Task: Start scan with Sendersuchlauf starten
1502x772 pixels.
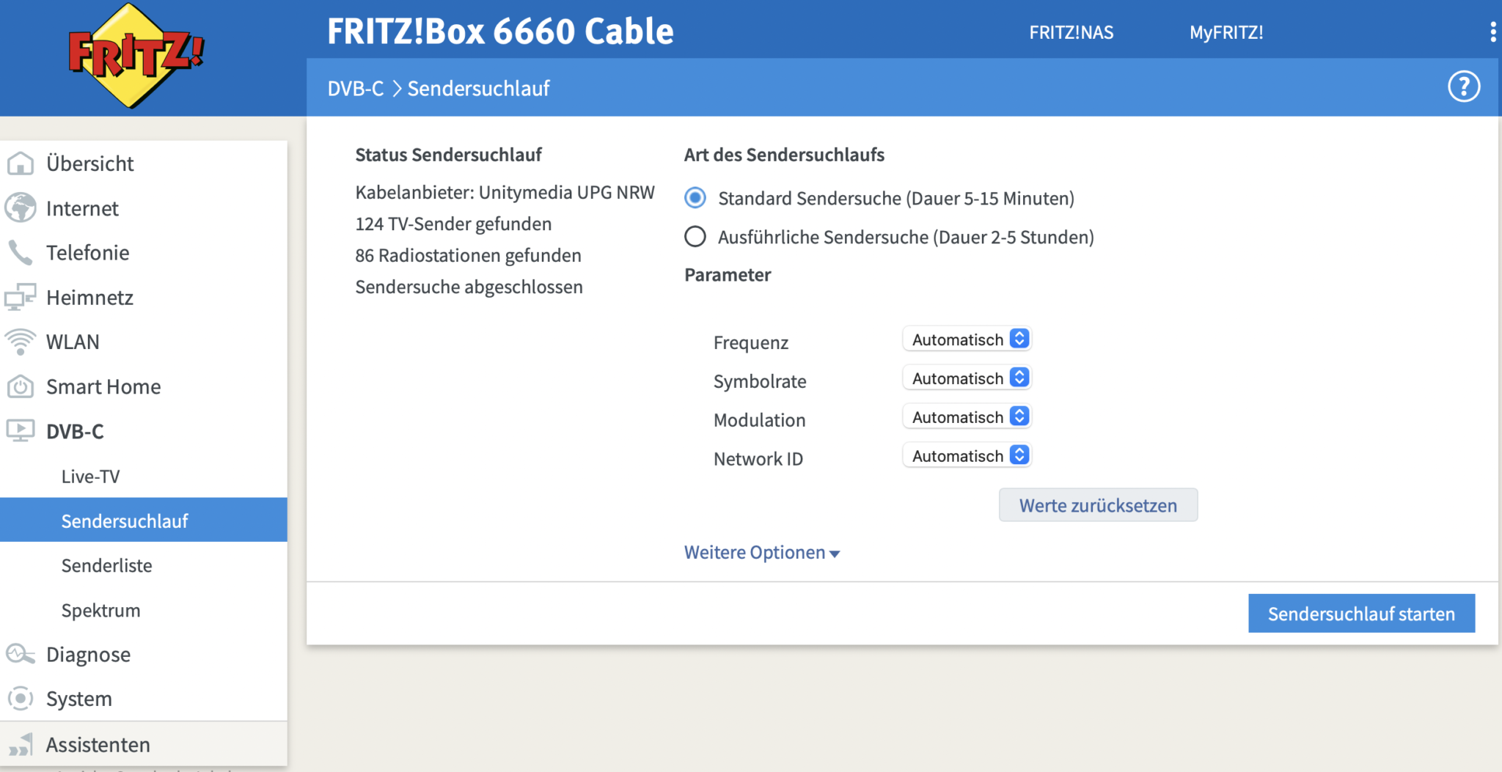Action: coord(1361,614)
